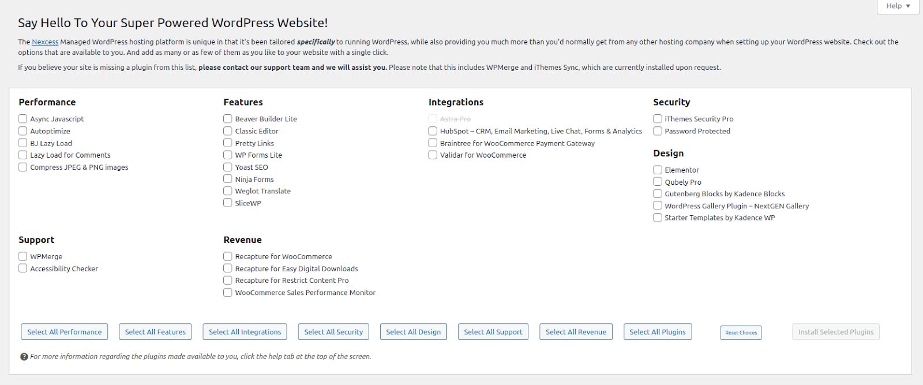The height and width of the screenshot is (385, 923).
Task: Tick the Beaver Builder Lite checkbox
Action: tap(228, 118)
